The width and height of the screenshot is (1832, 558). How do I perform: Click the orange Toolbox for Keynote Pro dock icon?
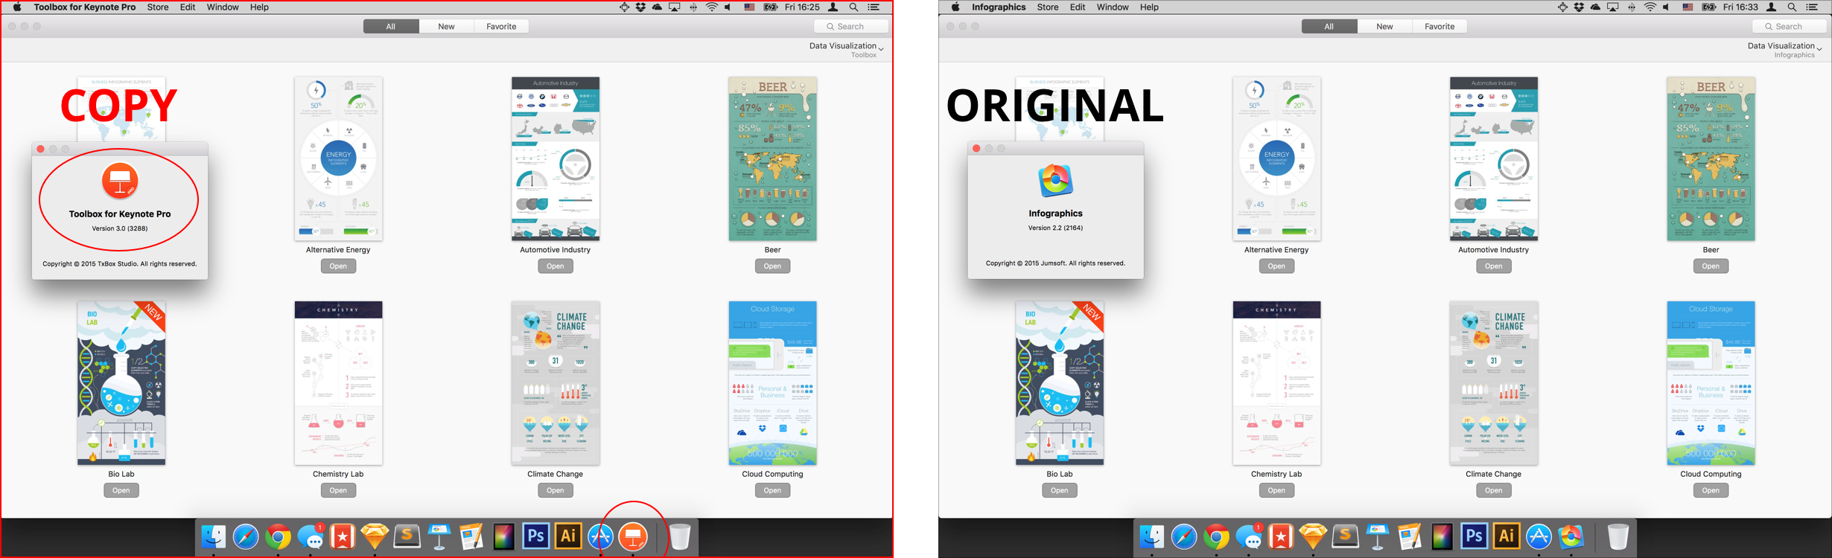[633, 536]
